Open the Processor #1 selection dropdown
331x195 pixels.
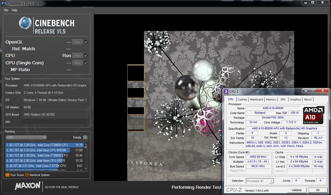click(260, 181)
